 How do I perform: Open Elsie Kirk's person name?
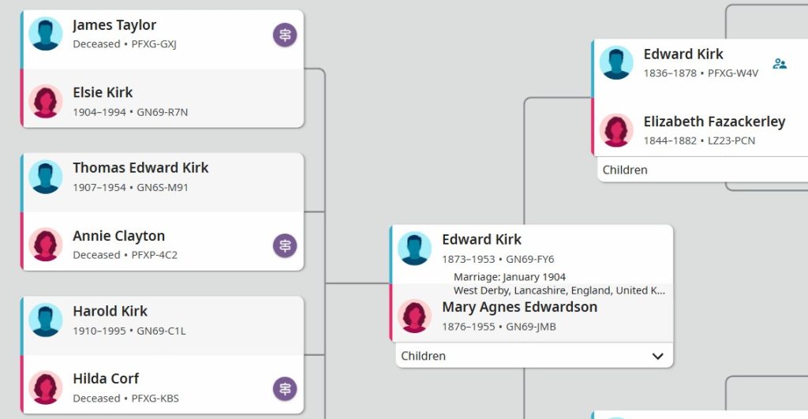(x=103, y=93)
